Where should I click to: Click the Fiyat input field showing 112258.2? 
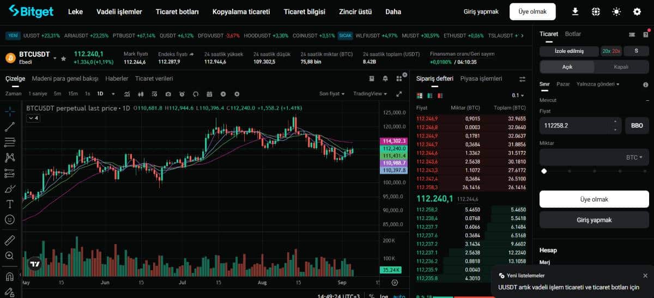[580, 125]
